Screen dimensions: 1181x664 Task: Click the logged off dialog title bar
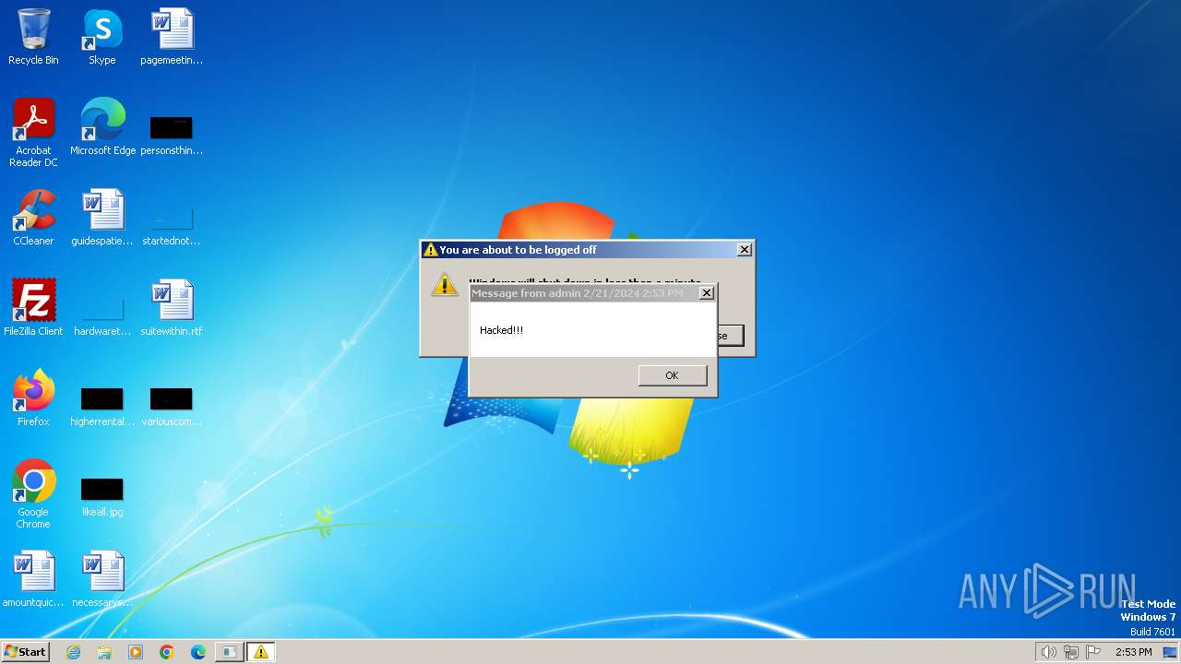(588, 250)
